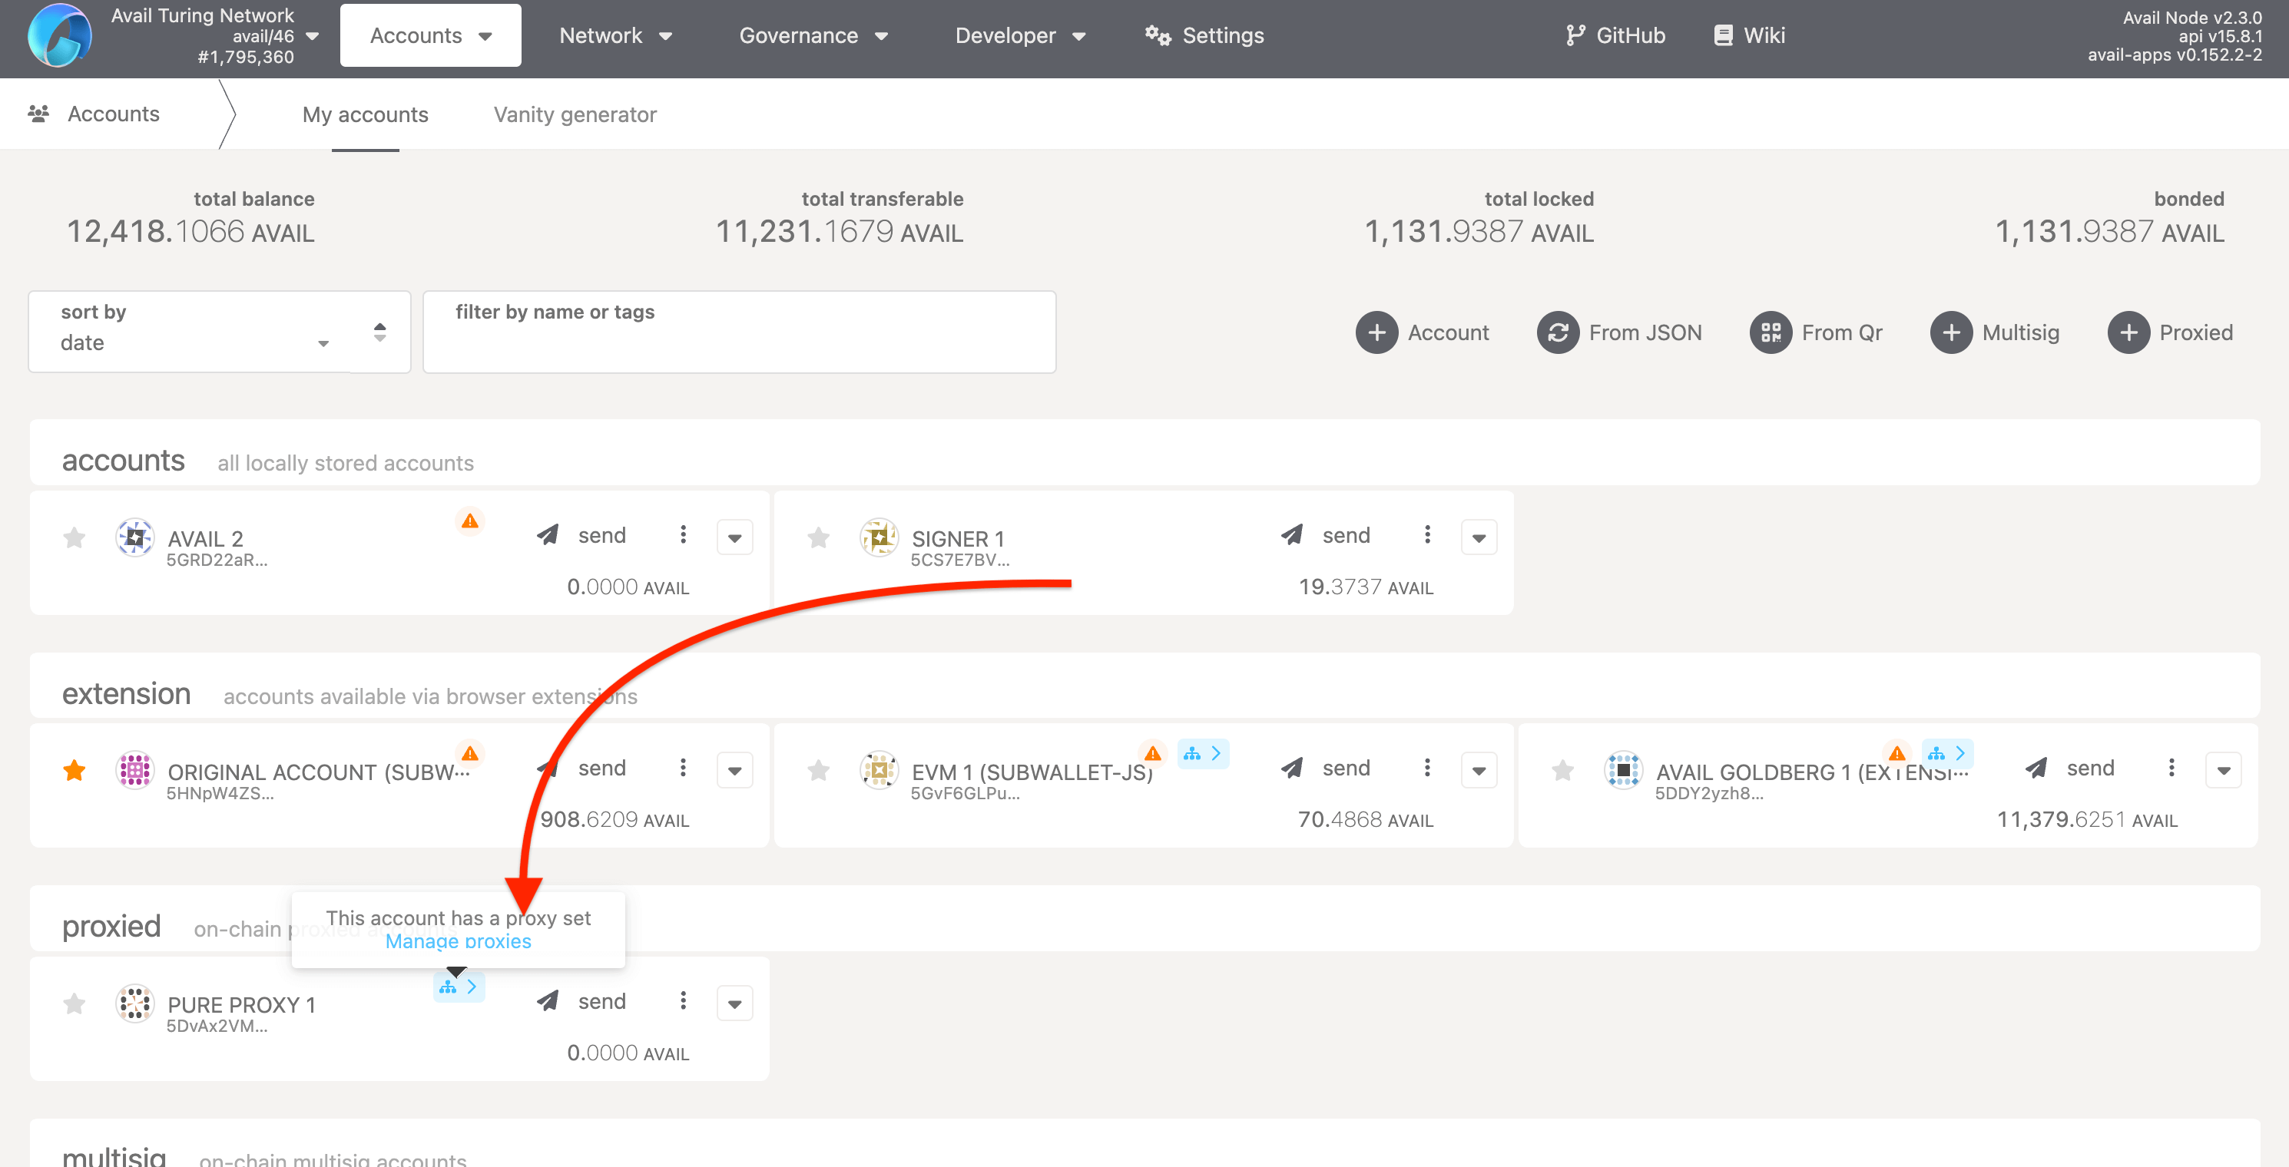Click the proxy badge on PURE PROXY 1
Screen dimensions: 2289x1167
click(459, 987)
